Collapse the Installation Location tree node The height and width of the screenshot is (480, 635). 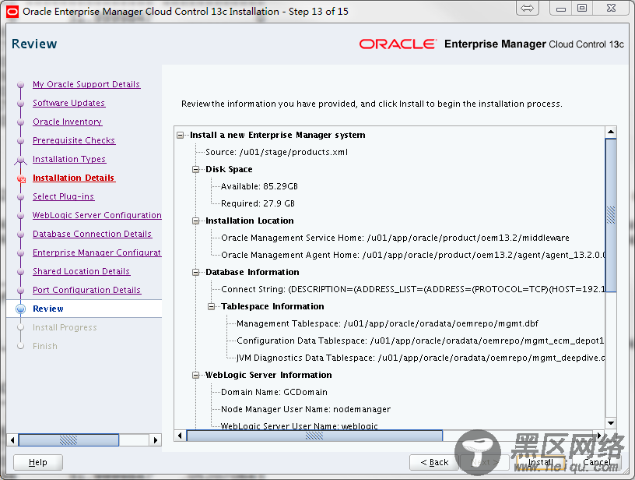196,221
